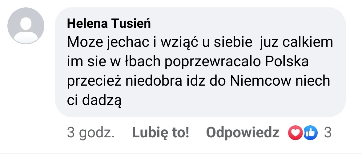
Task: Click the comment's last line 'ci dadzą'
Action: click(94, 100)
